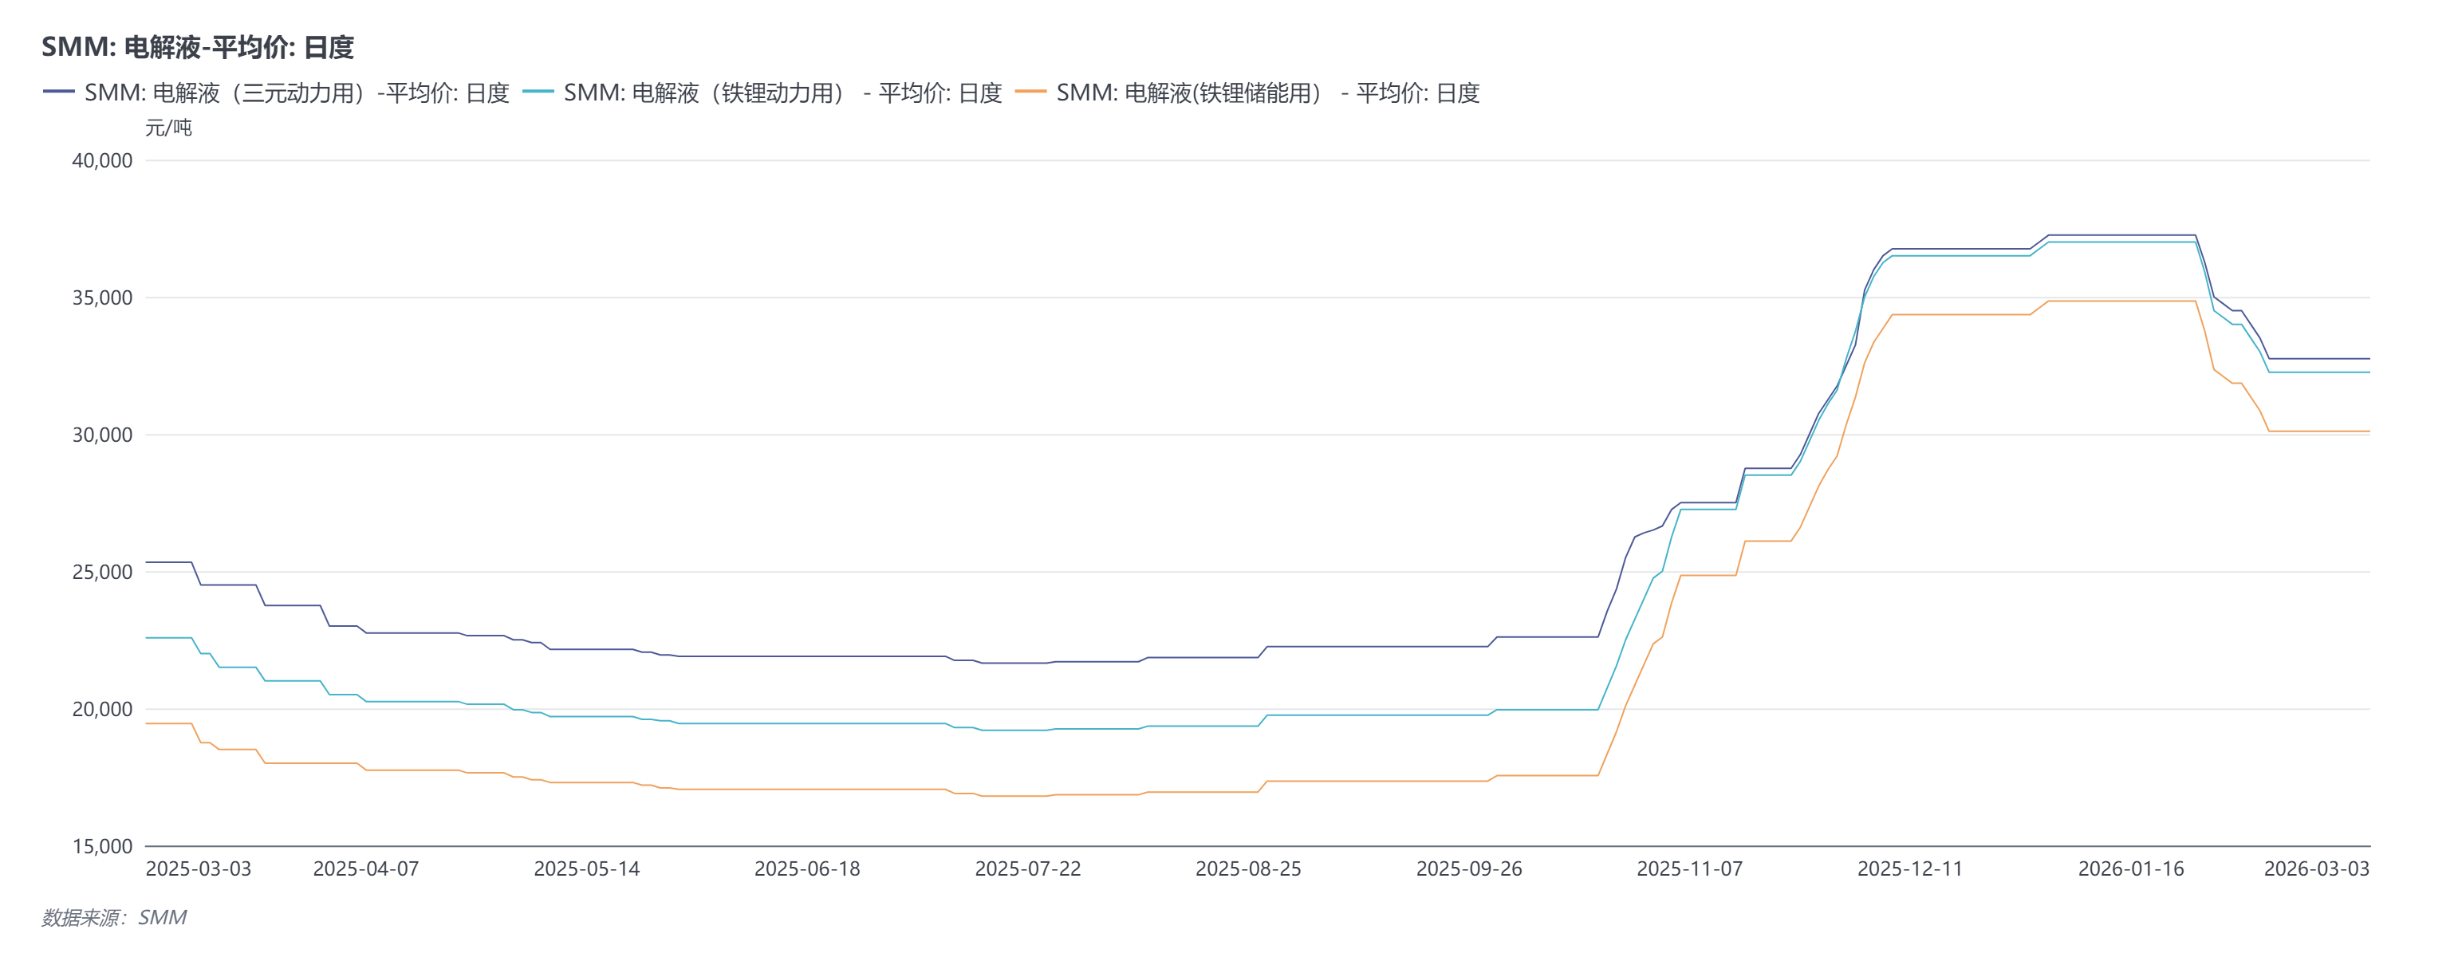2458x957 pixels.
Task: Click the teal legend line marker
Action: pyautogui.click(x=538, y=92)
